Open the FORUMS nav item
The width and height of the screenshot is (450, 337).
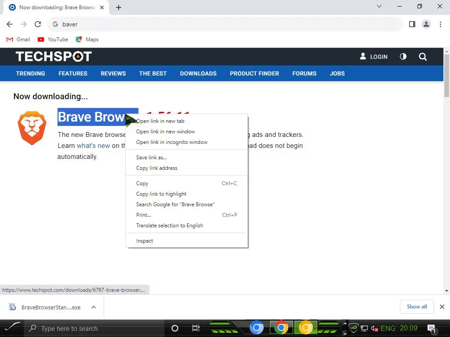(304, 73)
